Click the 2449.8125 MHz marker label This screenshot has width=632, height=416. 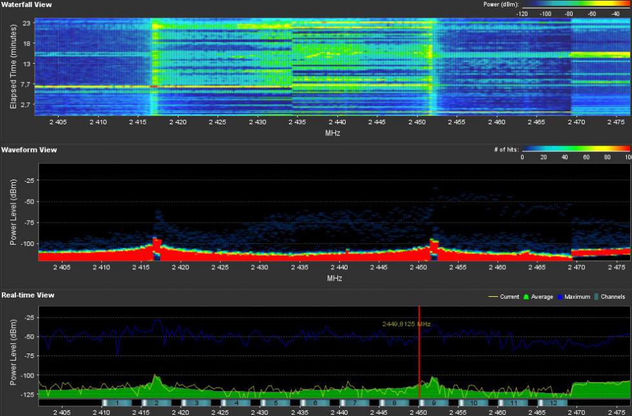406,324
